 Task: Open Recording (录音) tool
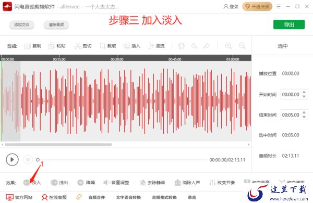click(x=192, y=197)
